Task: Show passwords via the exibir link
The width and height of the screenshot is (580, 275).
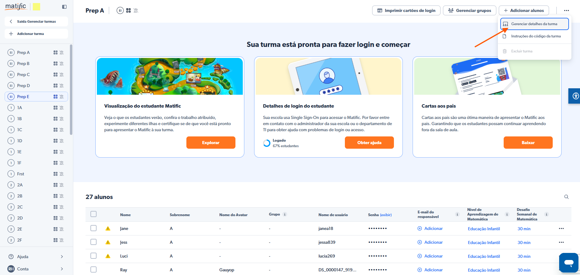Action: click(386, 215)
